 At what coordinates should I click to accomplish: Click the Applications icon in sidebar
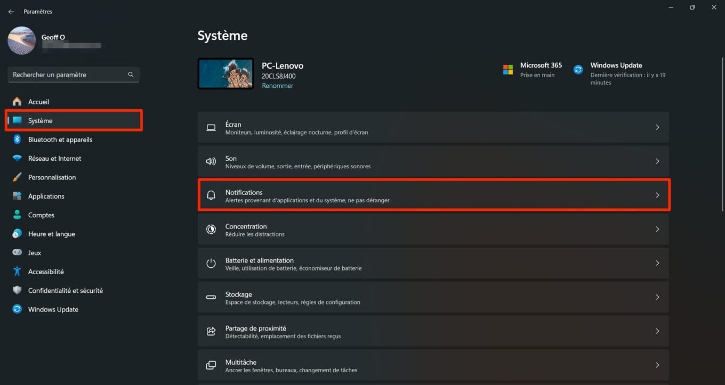pos(17,196)
